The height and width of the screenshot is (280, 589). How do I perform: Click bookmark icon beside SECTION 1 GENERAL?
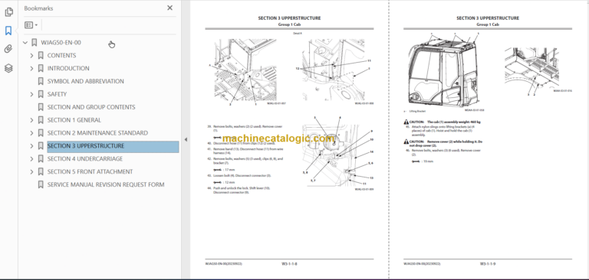pos(41,120)
